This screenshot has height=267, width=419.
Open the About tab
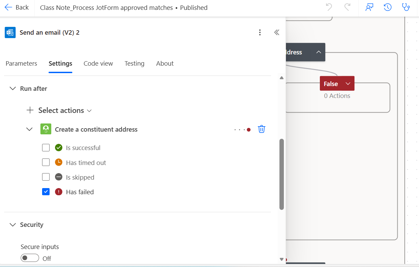click(165, 64)
